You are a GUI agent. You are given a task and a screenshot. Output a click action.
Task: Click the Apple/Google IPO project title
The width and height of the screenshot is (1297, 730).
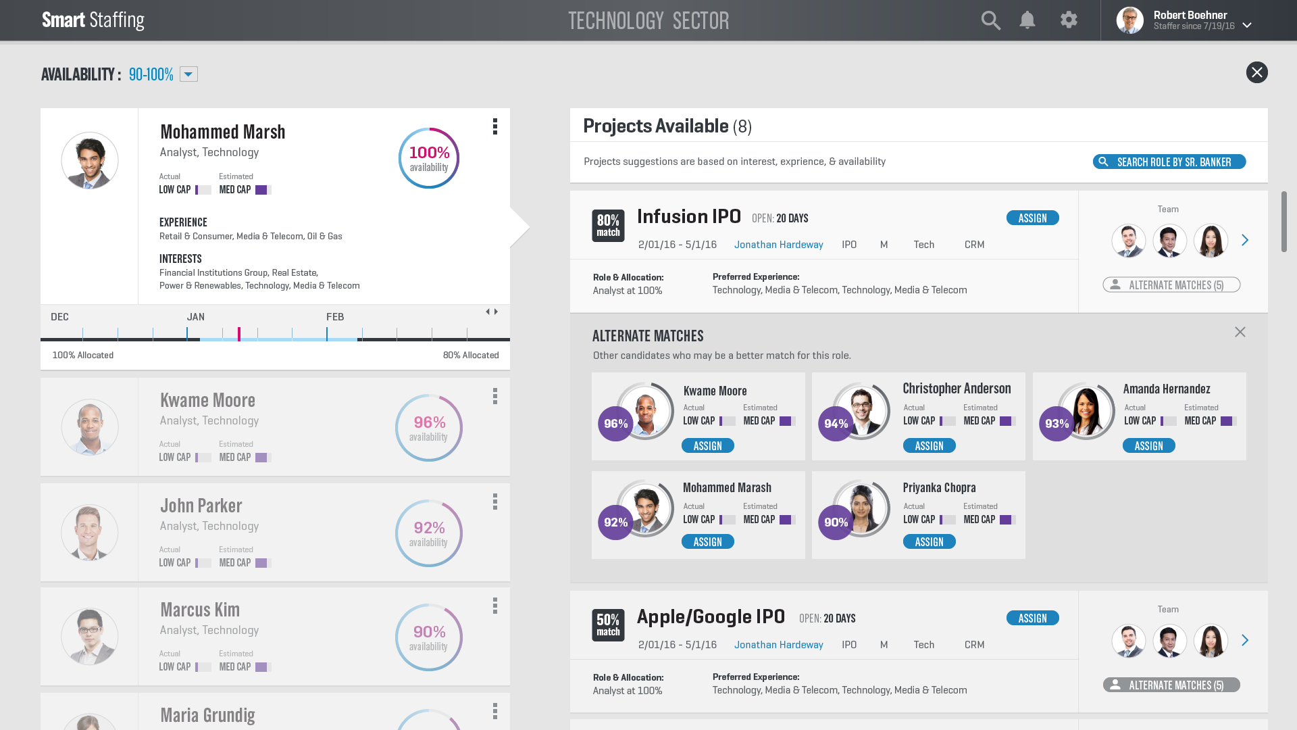tap(711, 617)
